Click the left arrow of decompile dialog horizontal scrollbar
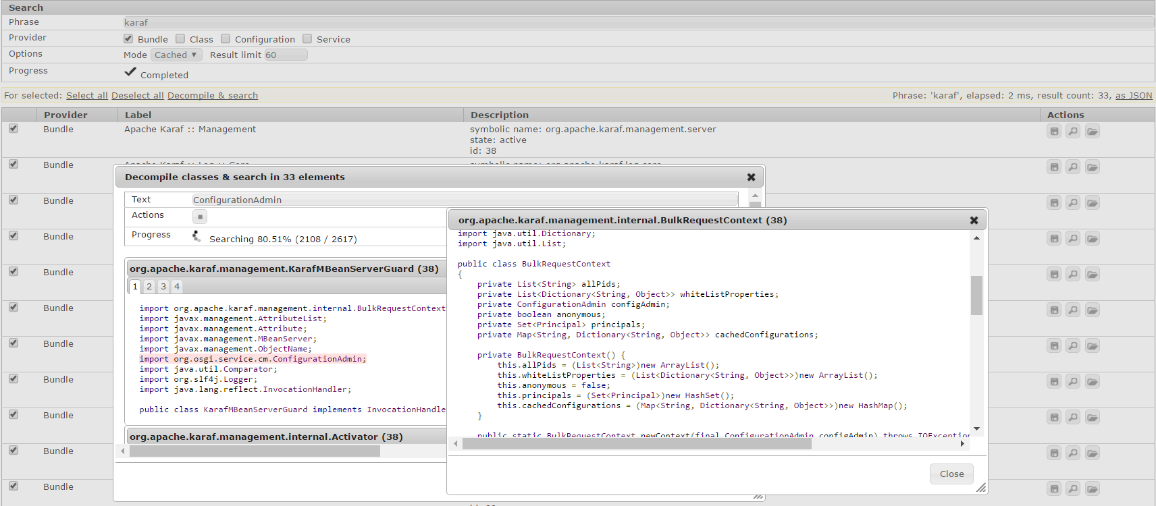Screen dimensions: 1156x506 tap(122, 451)
